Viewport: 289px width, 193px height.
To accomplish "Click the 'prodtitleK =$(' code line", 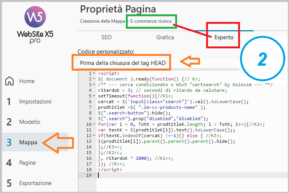I will [151, 107].
